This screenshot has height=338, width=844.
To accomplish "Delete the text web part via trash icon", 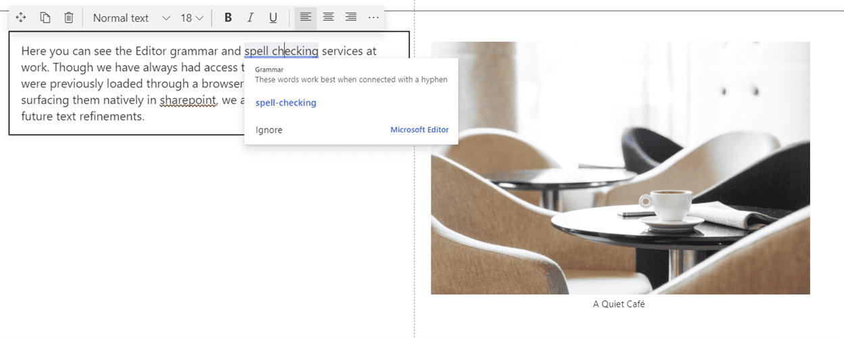I will click(68, 18).
